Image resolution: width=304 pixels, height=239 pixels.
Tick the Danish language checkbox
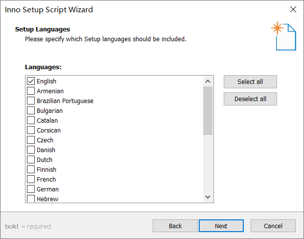[x=31, y=150]
